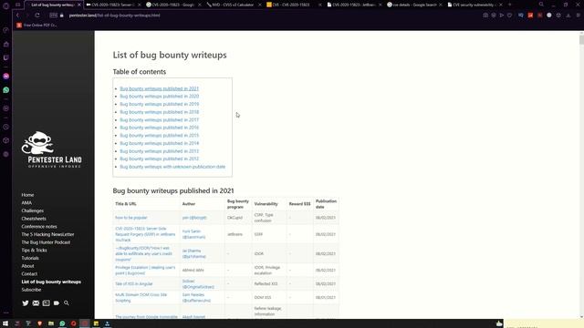Image resolution: width=584 pixels, height=328 pixels.
Task: Open WhatsApp from the Windows taskbar
Action: (62, 323)
